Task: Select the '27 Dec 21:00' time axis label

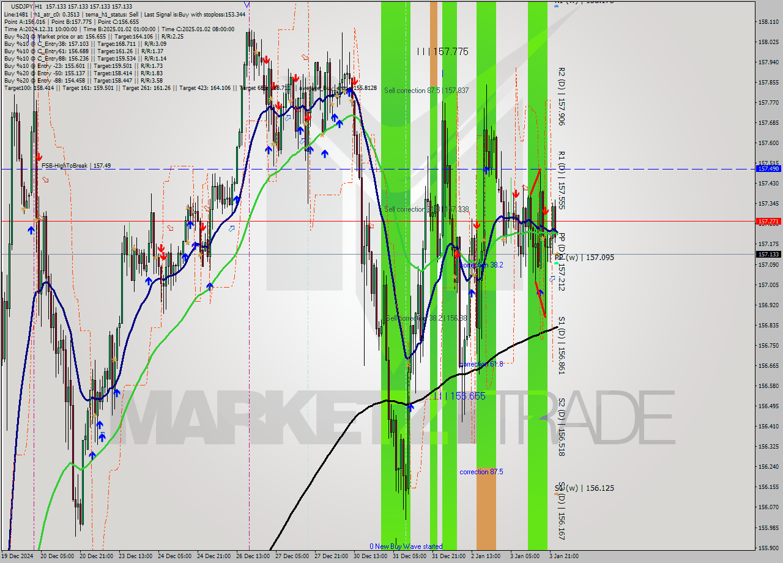Action: coord(331,556)
